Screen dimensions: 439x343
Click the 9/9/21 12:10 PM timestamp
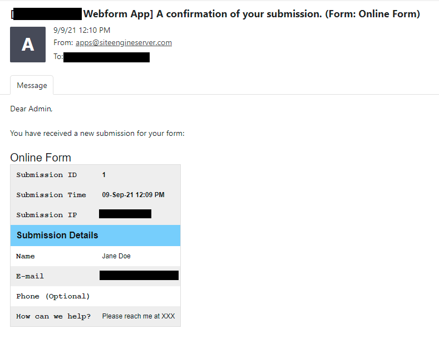[x=82, y=30]
